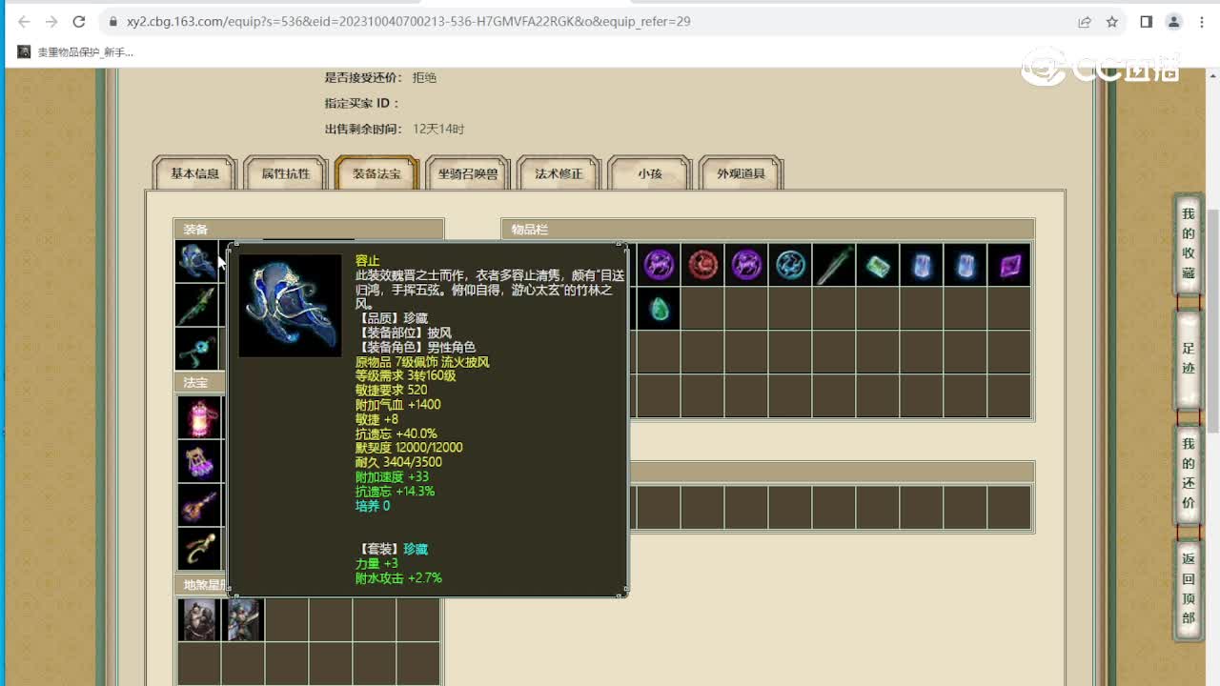Screen dimensions: 1220x686
Task: Open the 装备法宝 tab
Action: pos(376,173)
